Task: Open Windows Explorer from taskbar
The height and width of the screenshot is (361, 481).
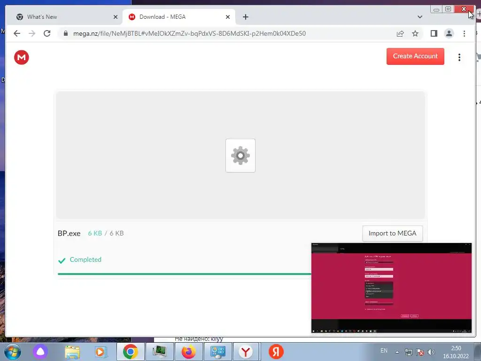Action: pos(72,352)
